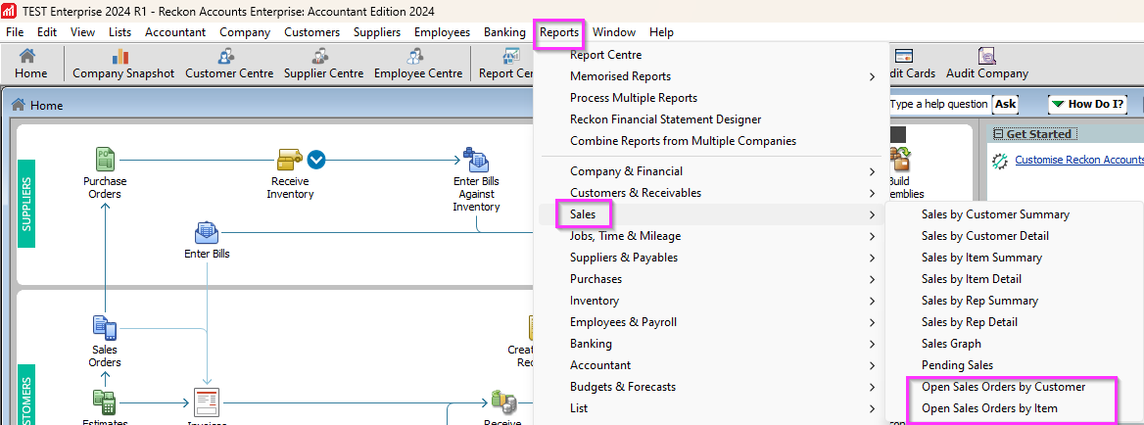Screen dimensions: 1144x425
Task: Expand Budgets & Forecasts submenu
Action: (x=872, y=387)
